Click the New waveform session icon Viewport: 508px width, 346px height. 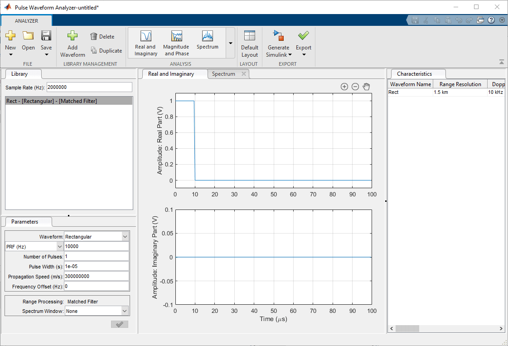pyautogui.click(x=10, y=36)
